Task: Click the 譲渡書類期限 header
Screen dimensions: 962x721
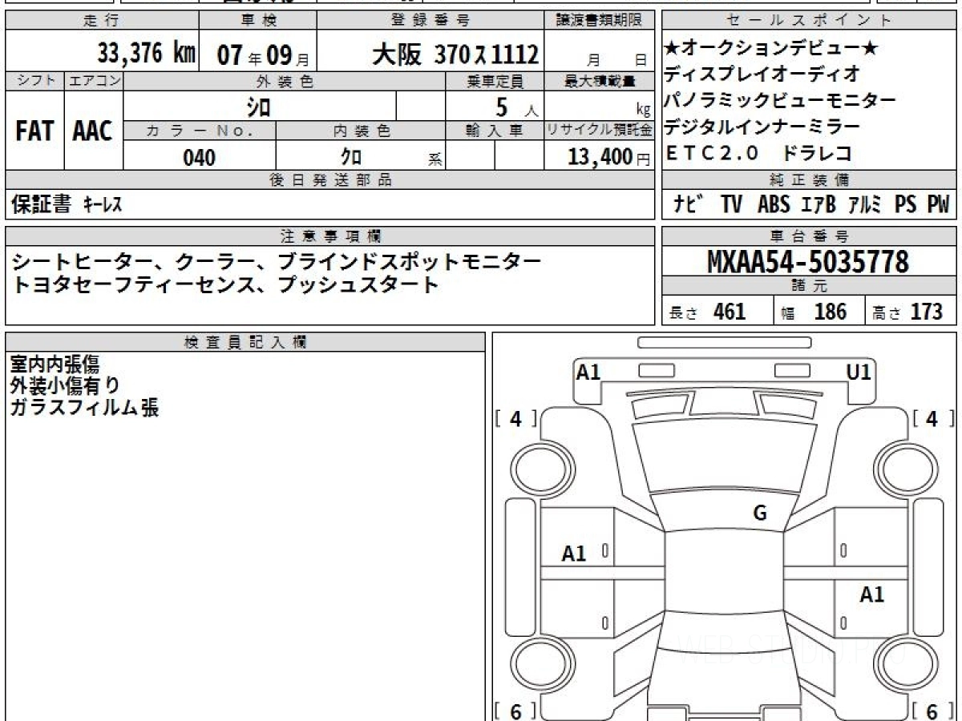Action: 600,21
